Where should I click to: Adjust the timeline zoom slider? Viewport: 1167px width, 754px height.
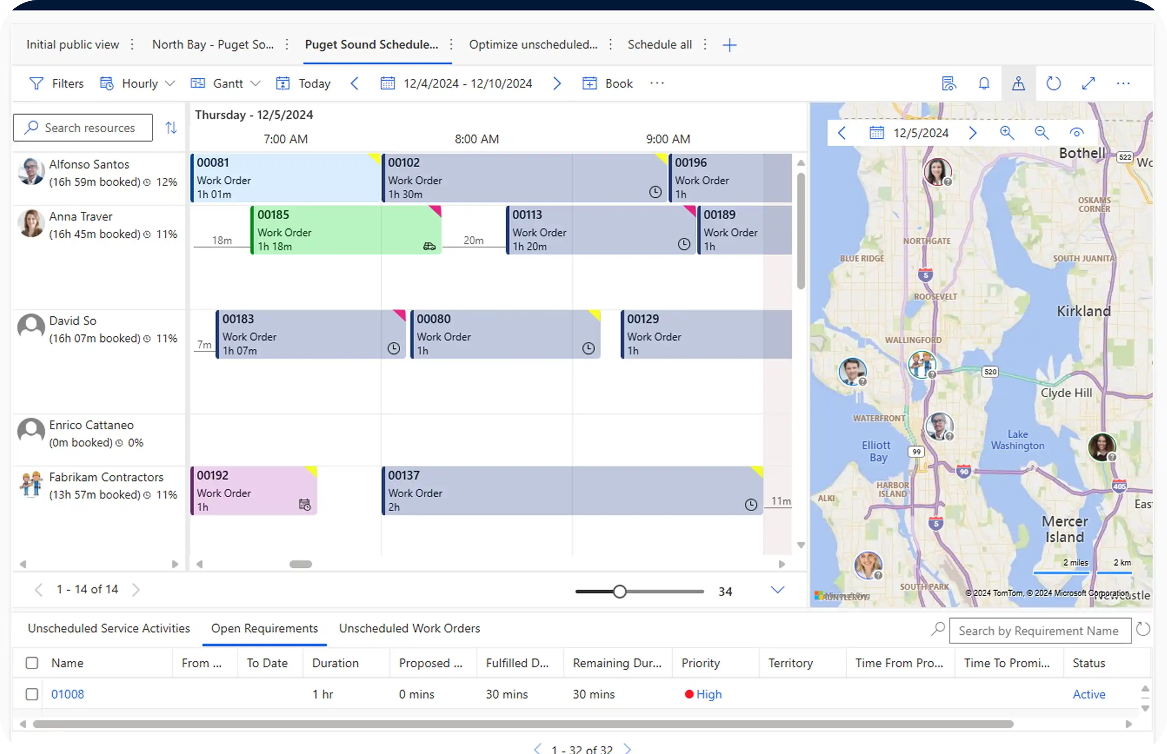(x=621, y=591)
